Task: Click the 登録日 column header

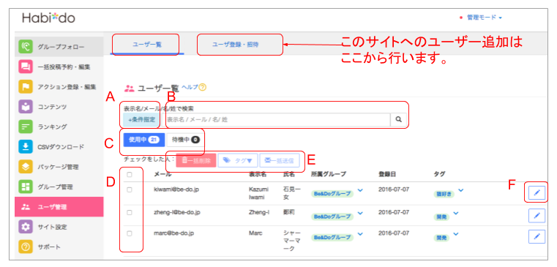Action: click(x=387, y=174)
